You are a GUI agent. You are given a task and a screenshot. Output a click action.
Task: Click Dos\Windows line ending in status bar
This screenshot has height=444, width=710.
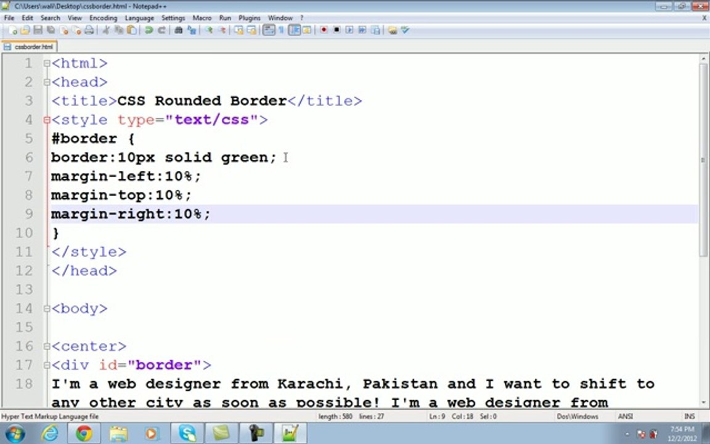click(x=577, y=416)
